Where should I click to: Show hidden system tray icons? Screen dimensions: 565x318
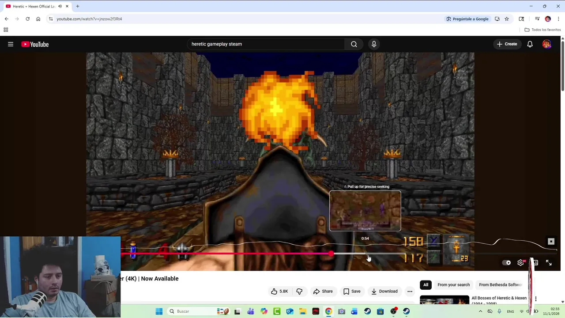click(480, 311)
